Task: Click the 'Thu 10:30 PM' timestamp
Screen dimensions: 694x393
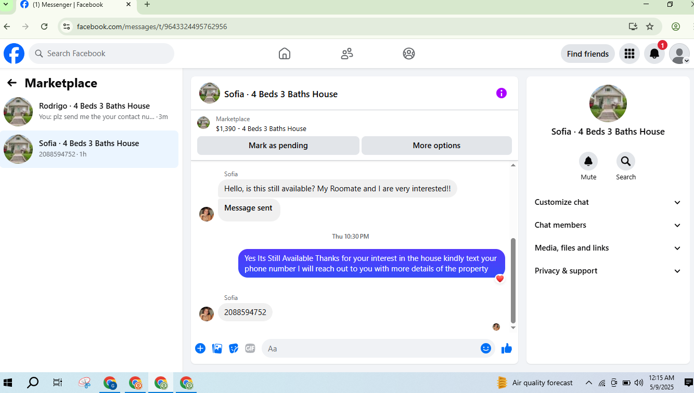Action: (x=351, y=237)
